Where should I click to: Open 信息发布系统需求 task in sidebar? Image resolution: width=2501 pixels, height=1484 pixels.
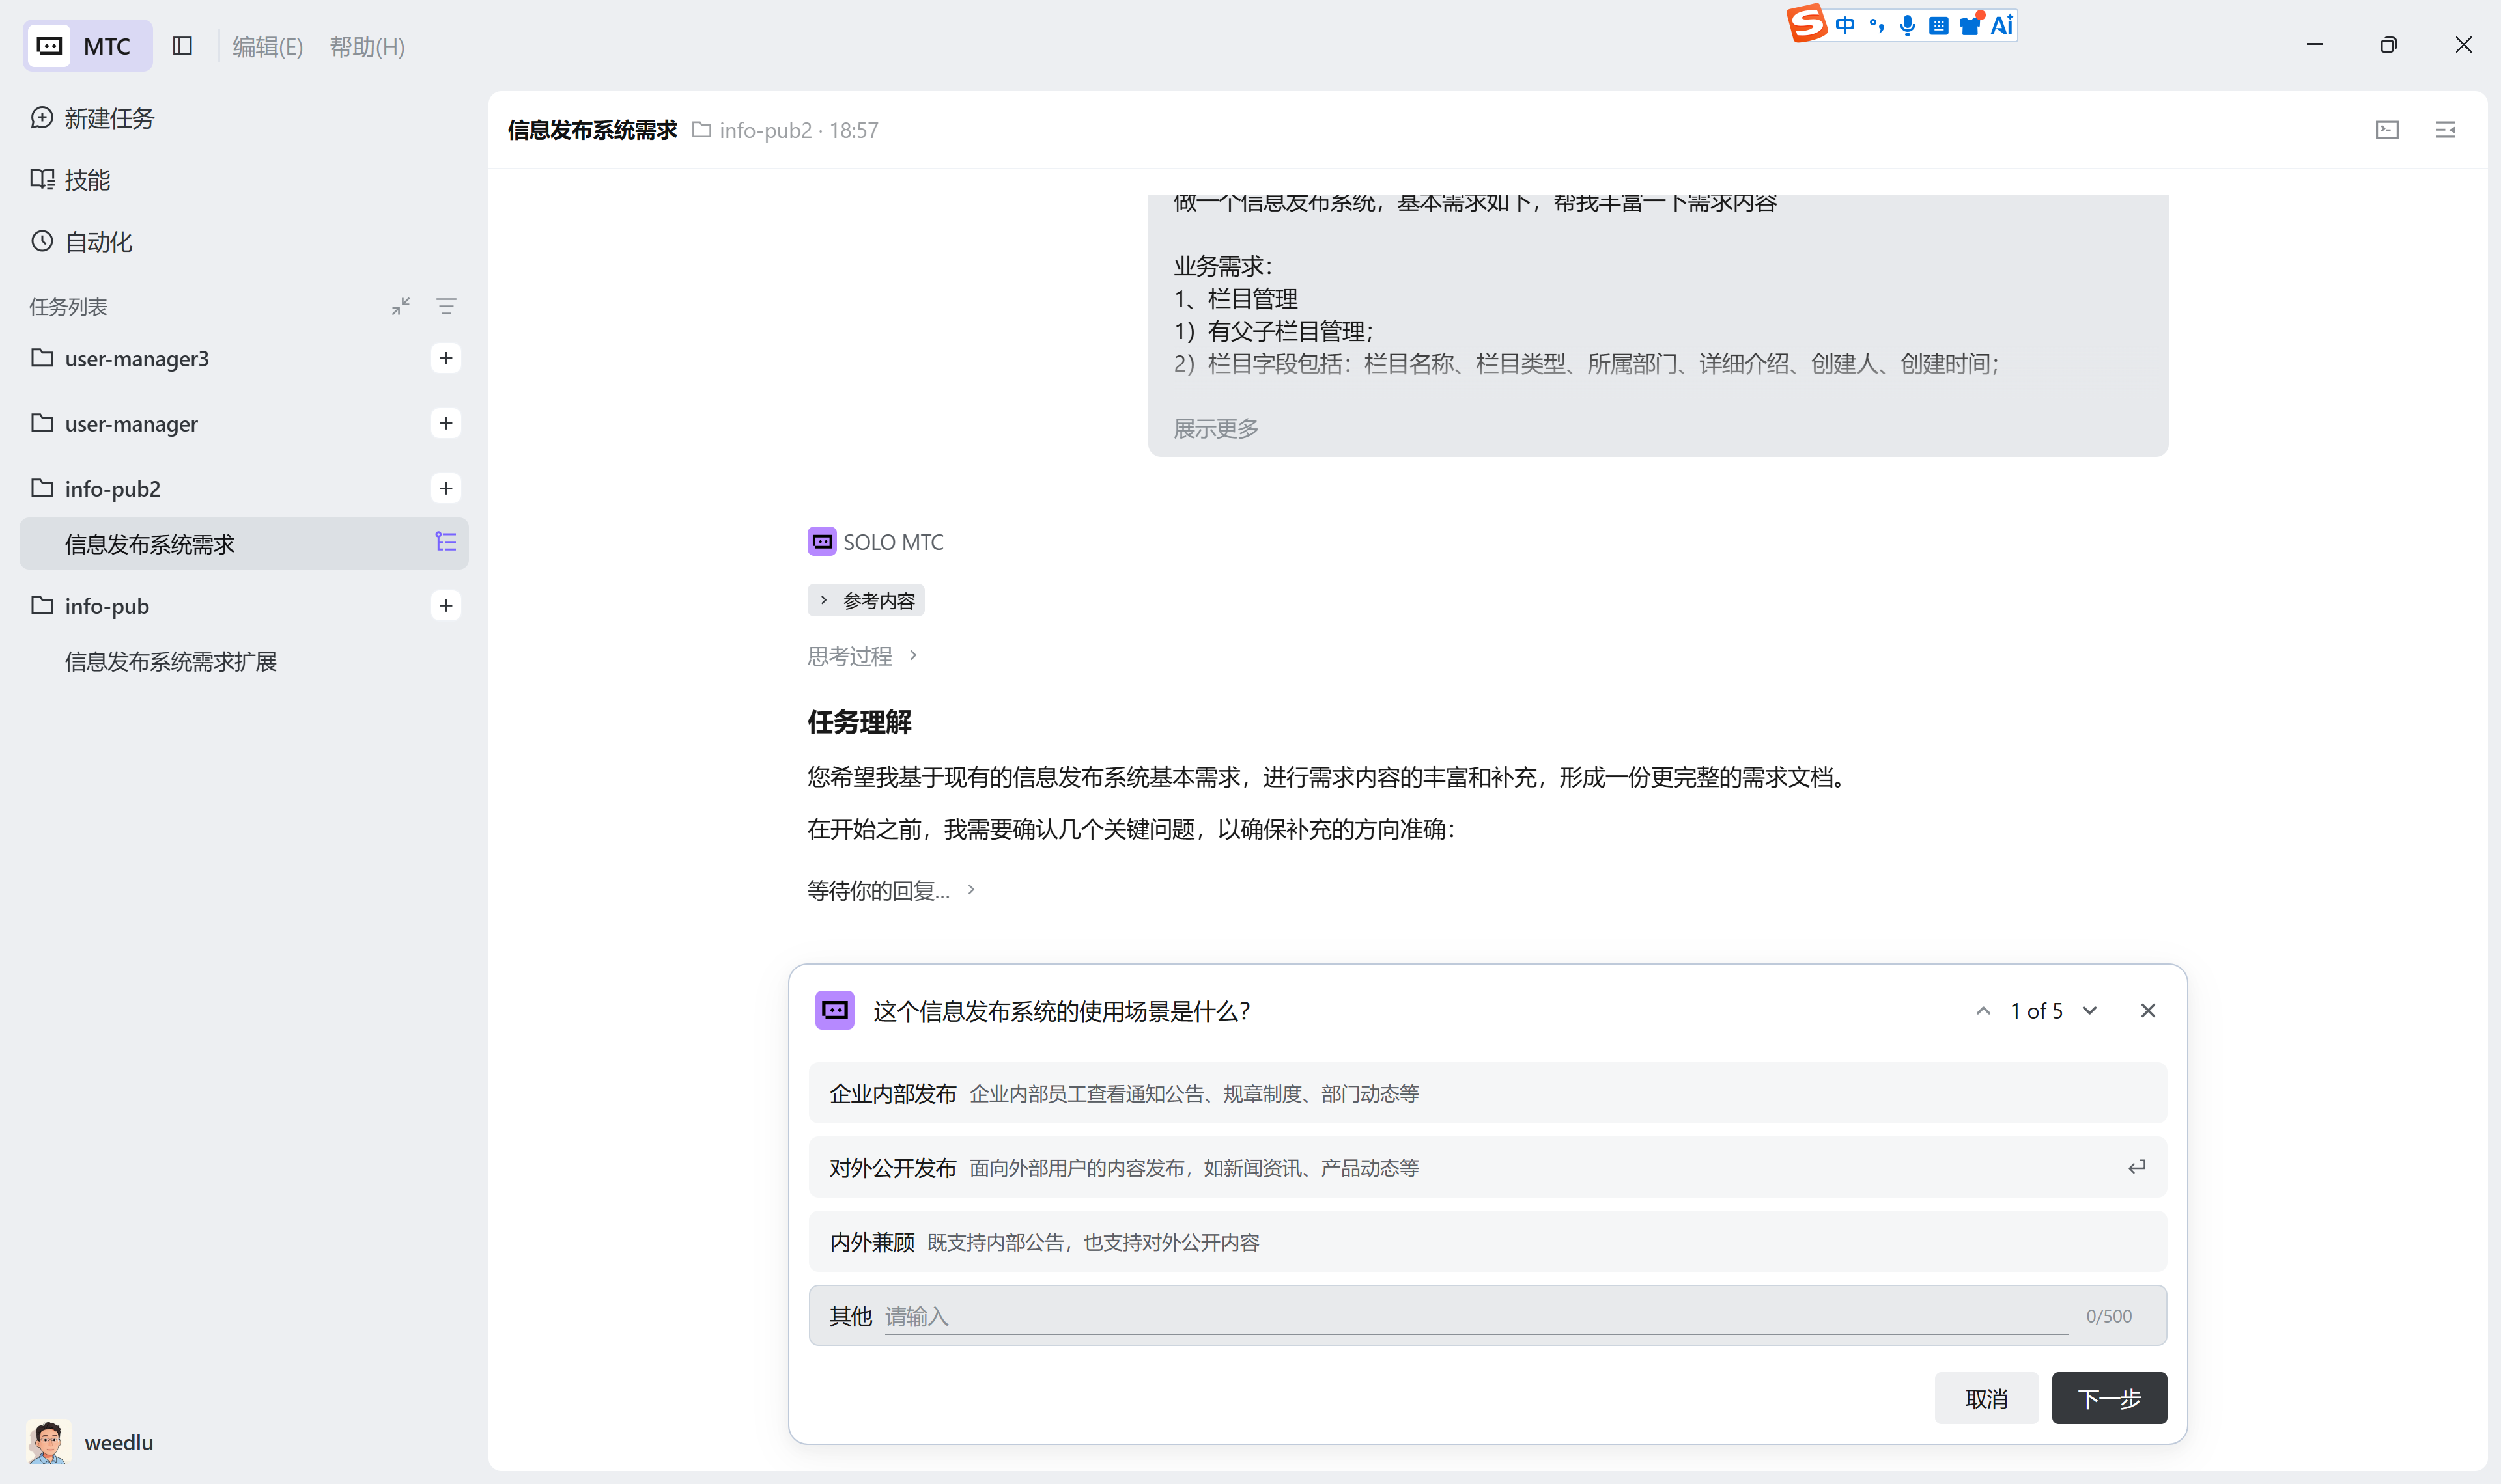click(243, 543)
